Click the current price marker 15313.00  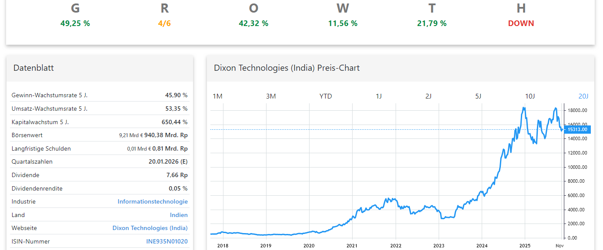click(578, 129)
